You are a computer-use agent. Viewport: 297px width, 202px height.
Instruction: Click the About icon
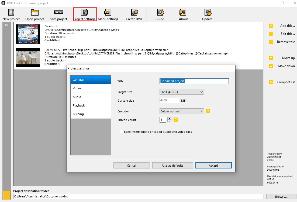point(183,12)
